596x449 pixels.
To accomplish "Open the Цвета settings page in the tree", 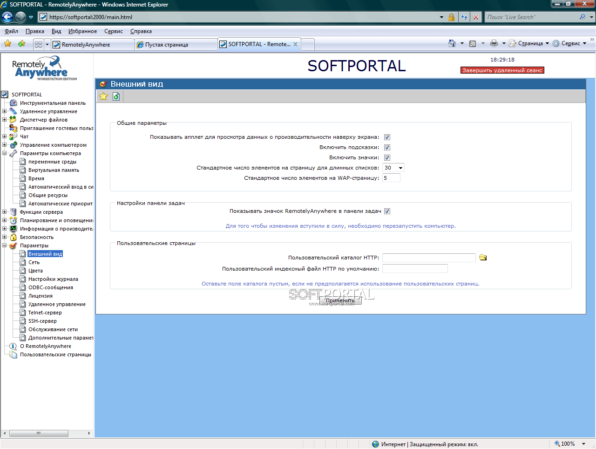I will pos(35,271).
